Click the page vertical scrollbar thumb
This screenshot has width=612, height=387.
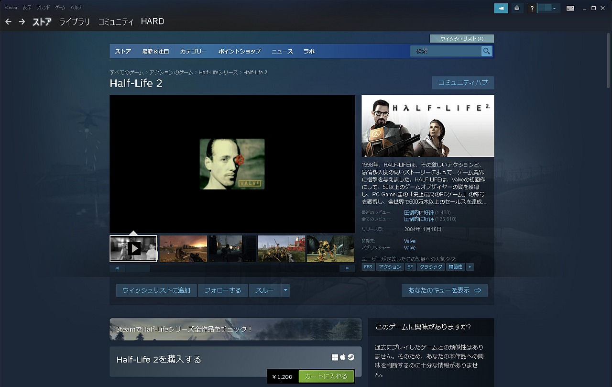[608, 61]
